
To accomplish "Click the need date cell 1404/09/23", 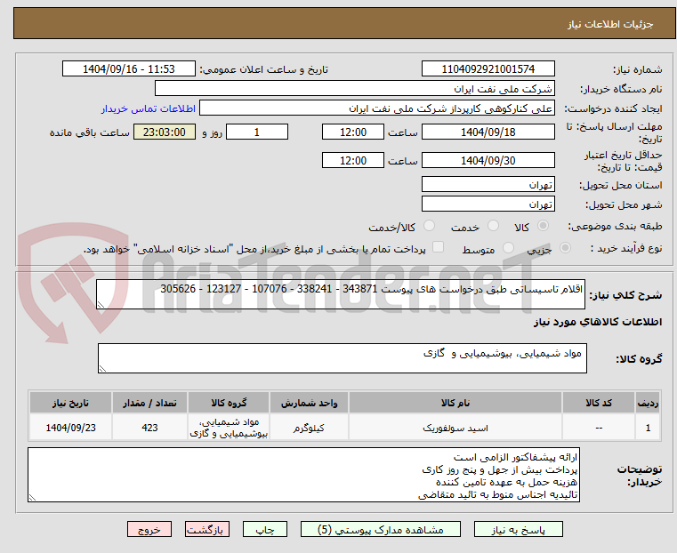I will pyautogui.click(x=71, y=428).
